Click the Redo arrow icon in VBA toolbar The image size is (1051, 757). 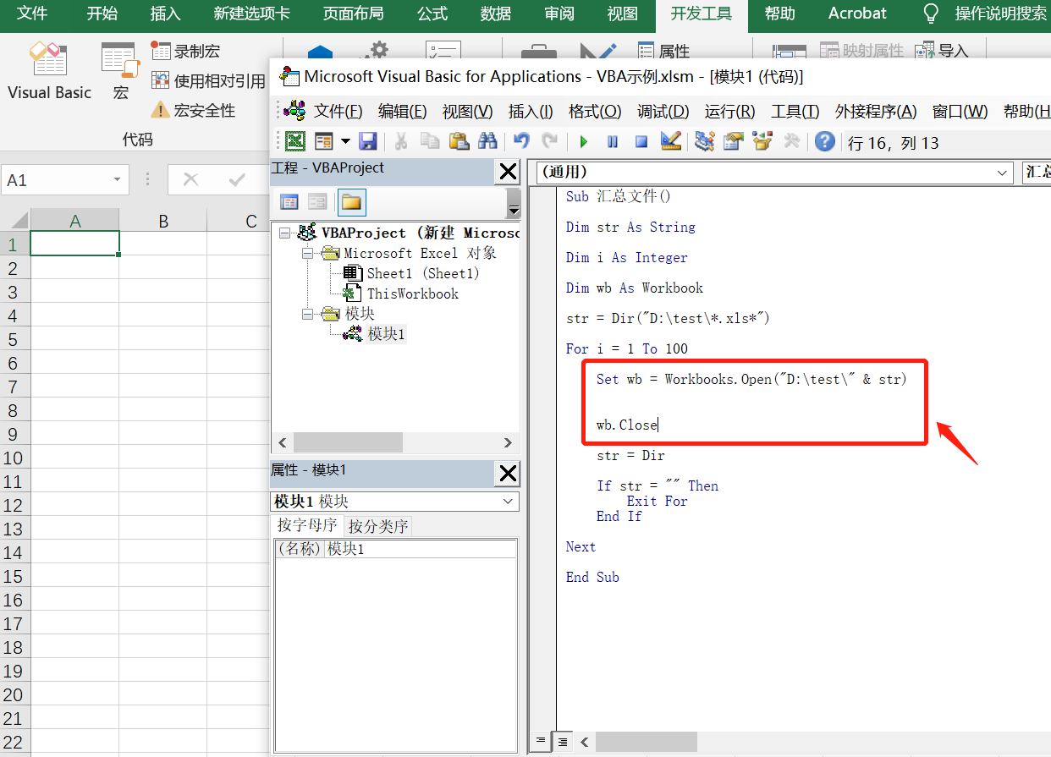point(550,141)
